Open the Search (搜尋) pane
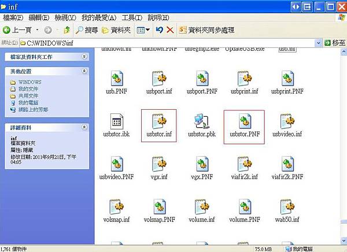 click(87, 30)
